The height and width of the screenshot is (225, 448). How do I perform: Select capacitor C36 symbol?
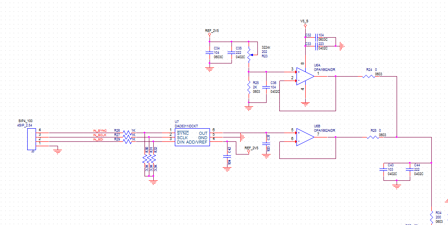[x=266, y=88]
